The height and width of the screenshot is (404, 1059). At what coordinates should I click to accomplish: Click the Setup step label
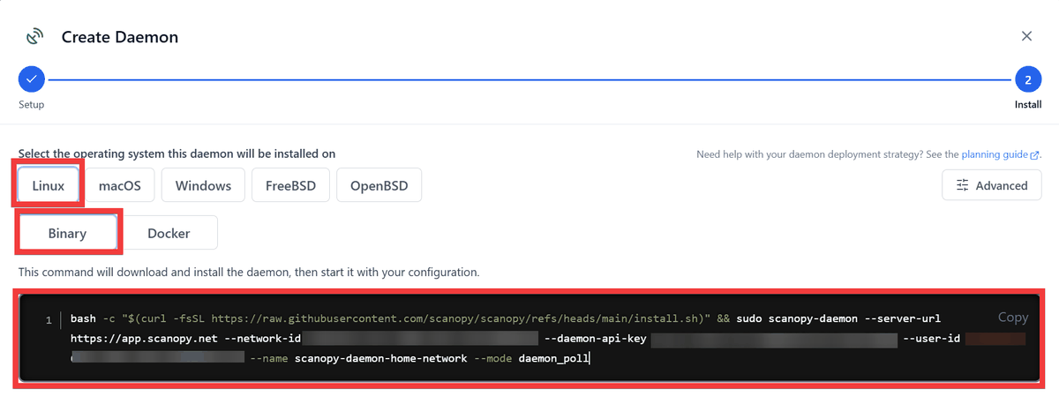pos(32,105)
